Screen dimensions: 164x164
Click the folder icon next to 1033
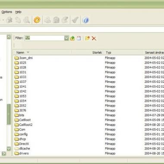click(17, 77)
